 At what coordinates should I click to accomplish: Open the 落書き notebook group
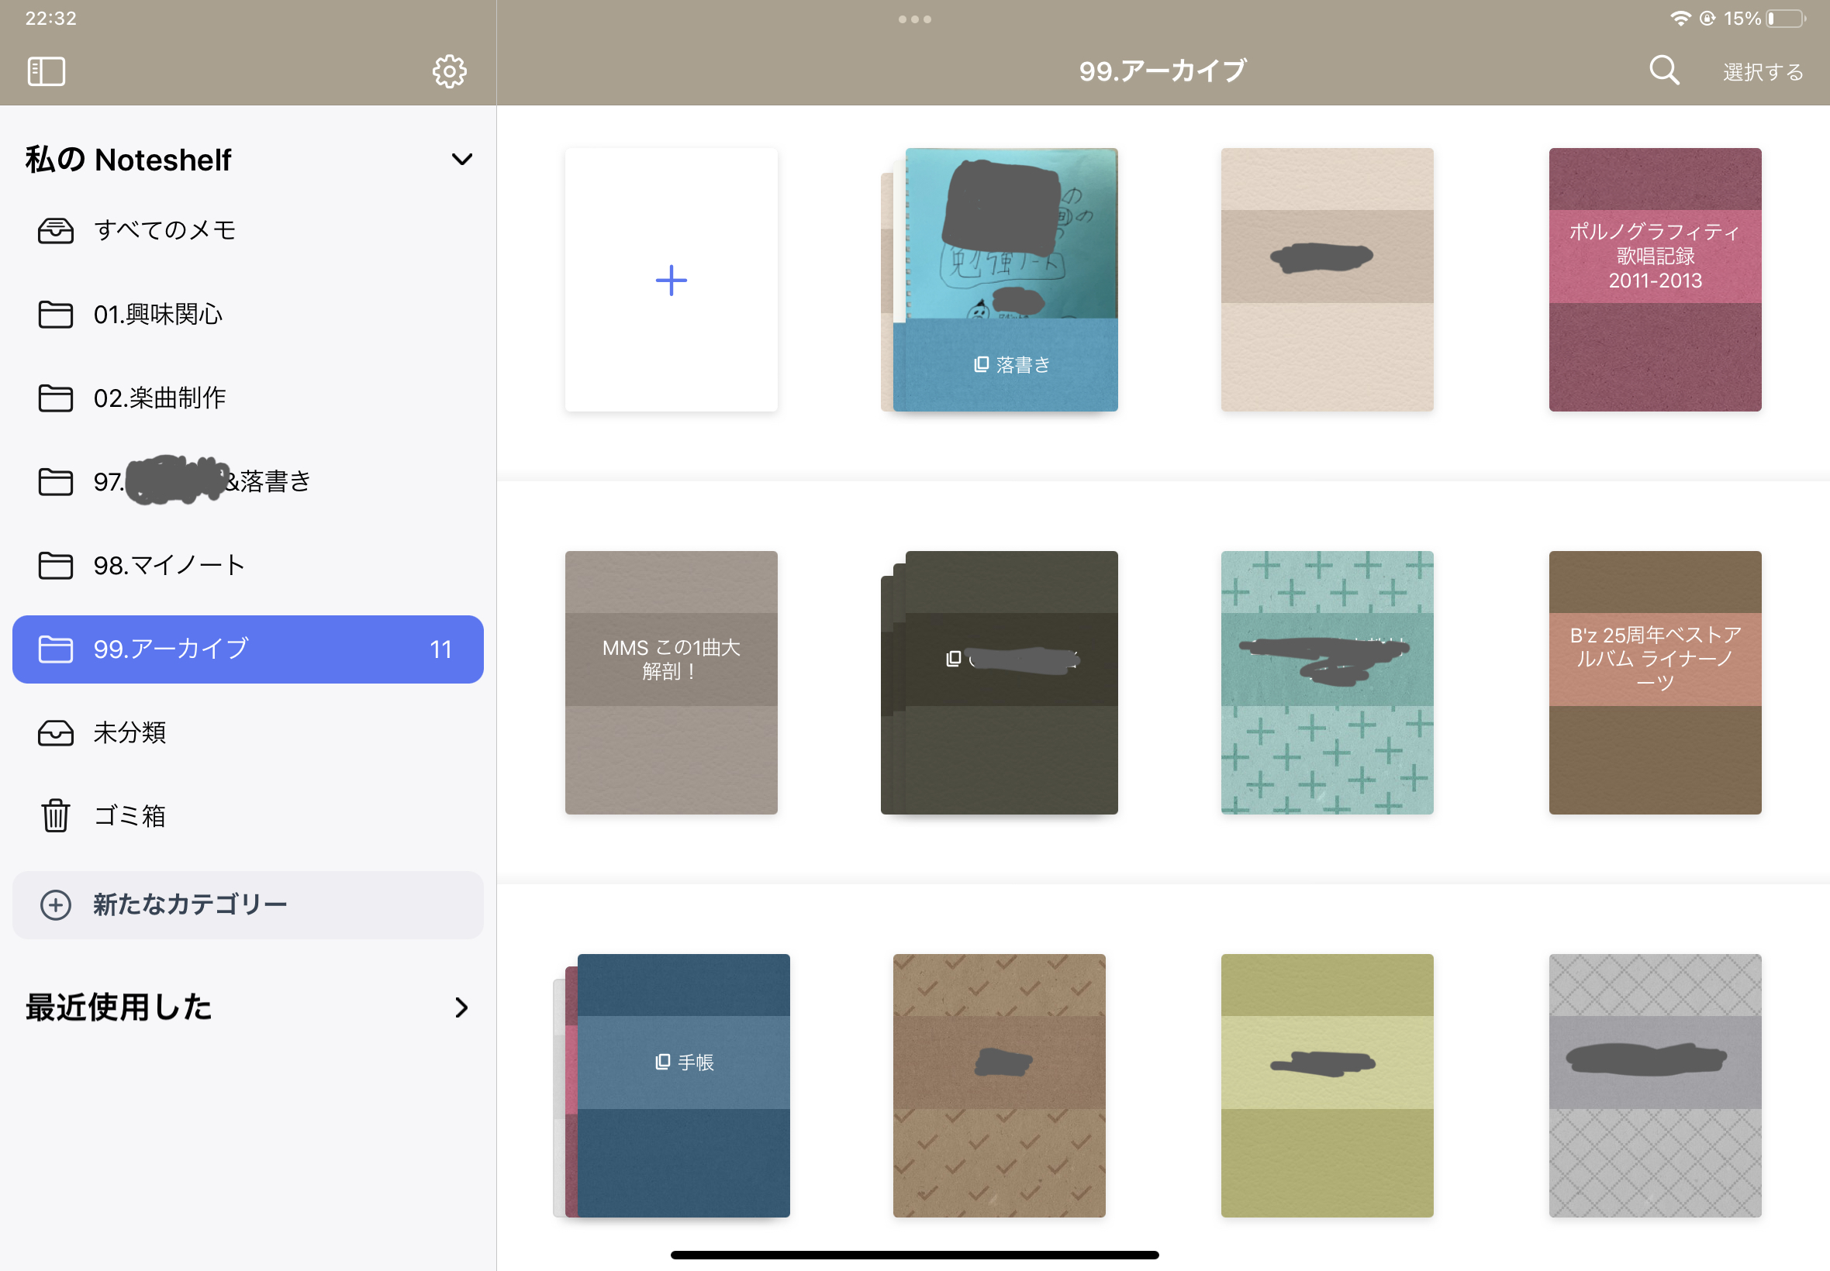pos(1005,280)
